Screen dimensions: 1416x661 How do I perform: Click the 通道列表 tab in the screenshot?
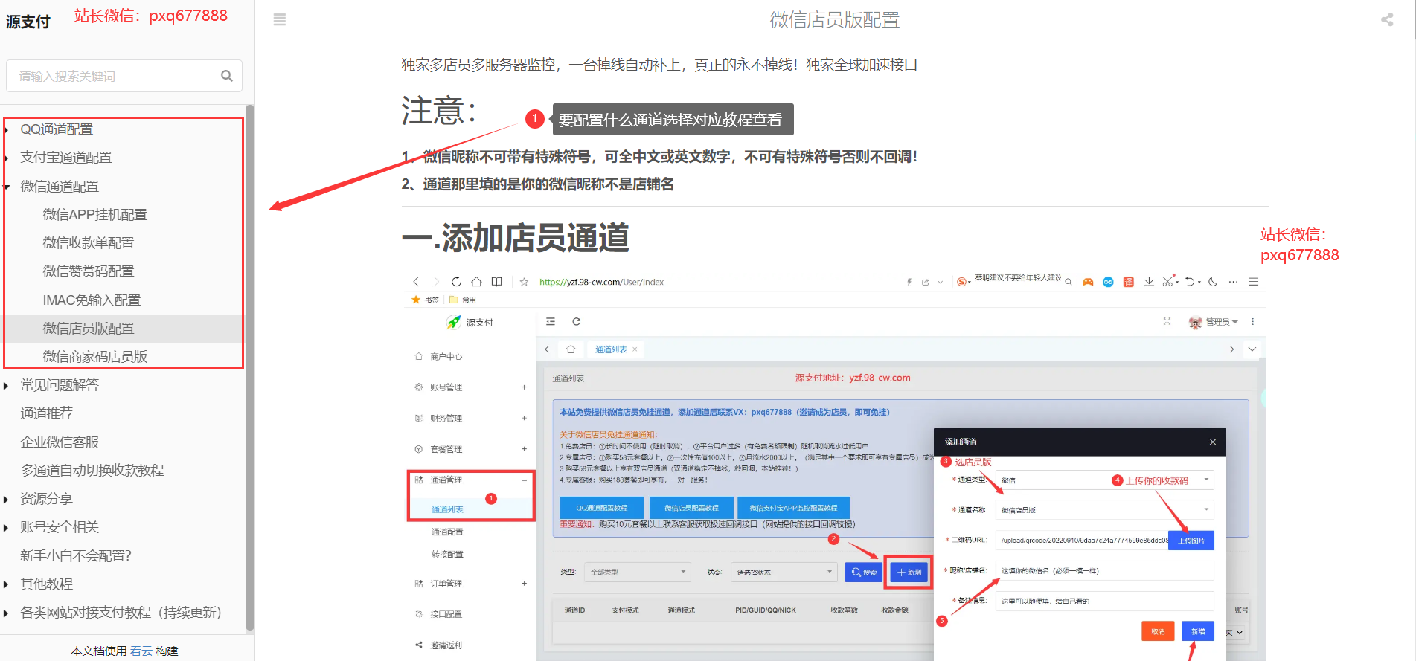(615, 349)
